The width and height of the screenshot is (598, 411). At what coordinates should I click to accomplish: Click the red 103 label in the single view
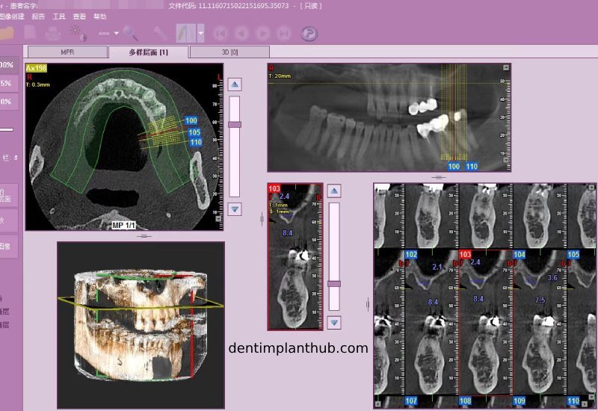coord(274,188)
